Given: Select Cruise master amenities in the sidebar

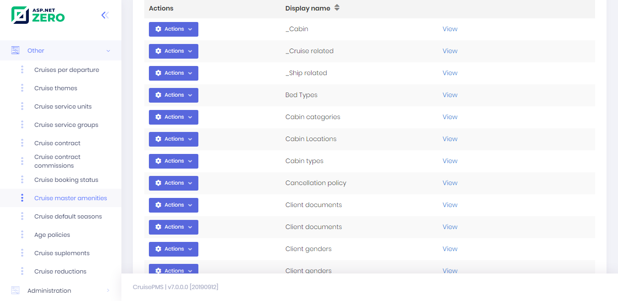Looking at the screenshot, I should click(x=71, y=198).
